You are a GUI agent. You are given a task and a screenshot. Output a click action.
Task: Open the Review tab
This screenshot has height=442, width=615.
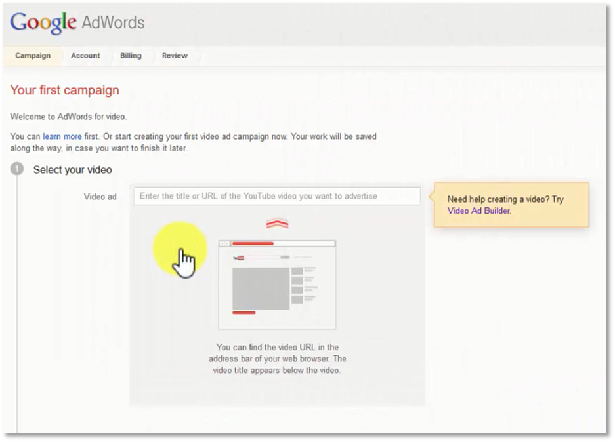[175, 56]
